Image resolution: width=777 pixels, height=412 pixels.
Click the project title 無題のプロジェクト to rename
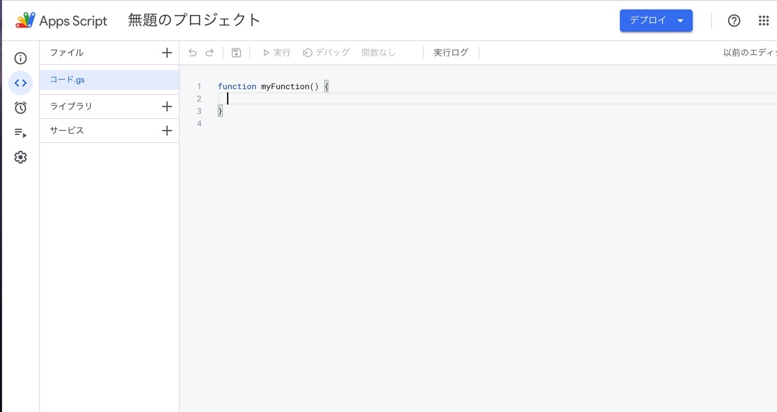tap(193, 19)
